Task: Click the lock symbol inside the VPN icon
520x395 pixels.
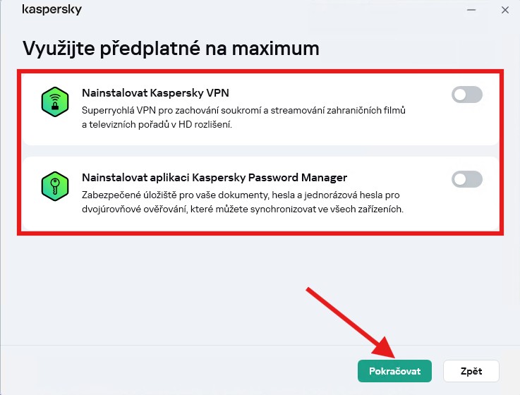Action: [54, 107]
